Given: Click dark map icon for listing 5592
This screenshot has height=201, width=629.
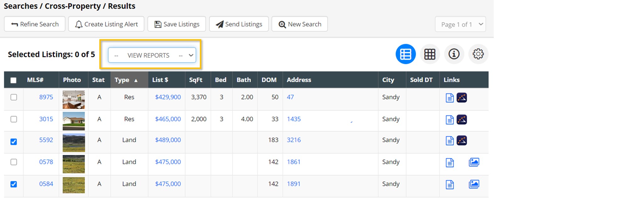Looking at the screenshot, I should pyautogui.click(x=461, y=140).
